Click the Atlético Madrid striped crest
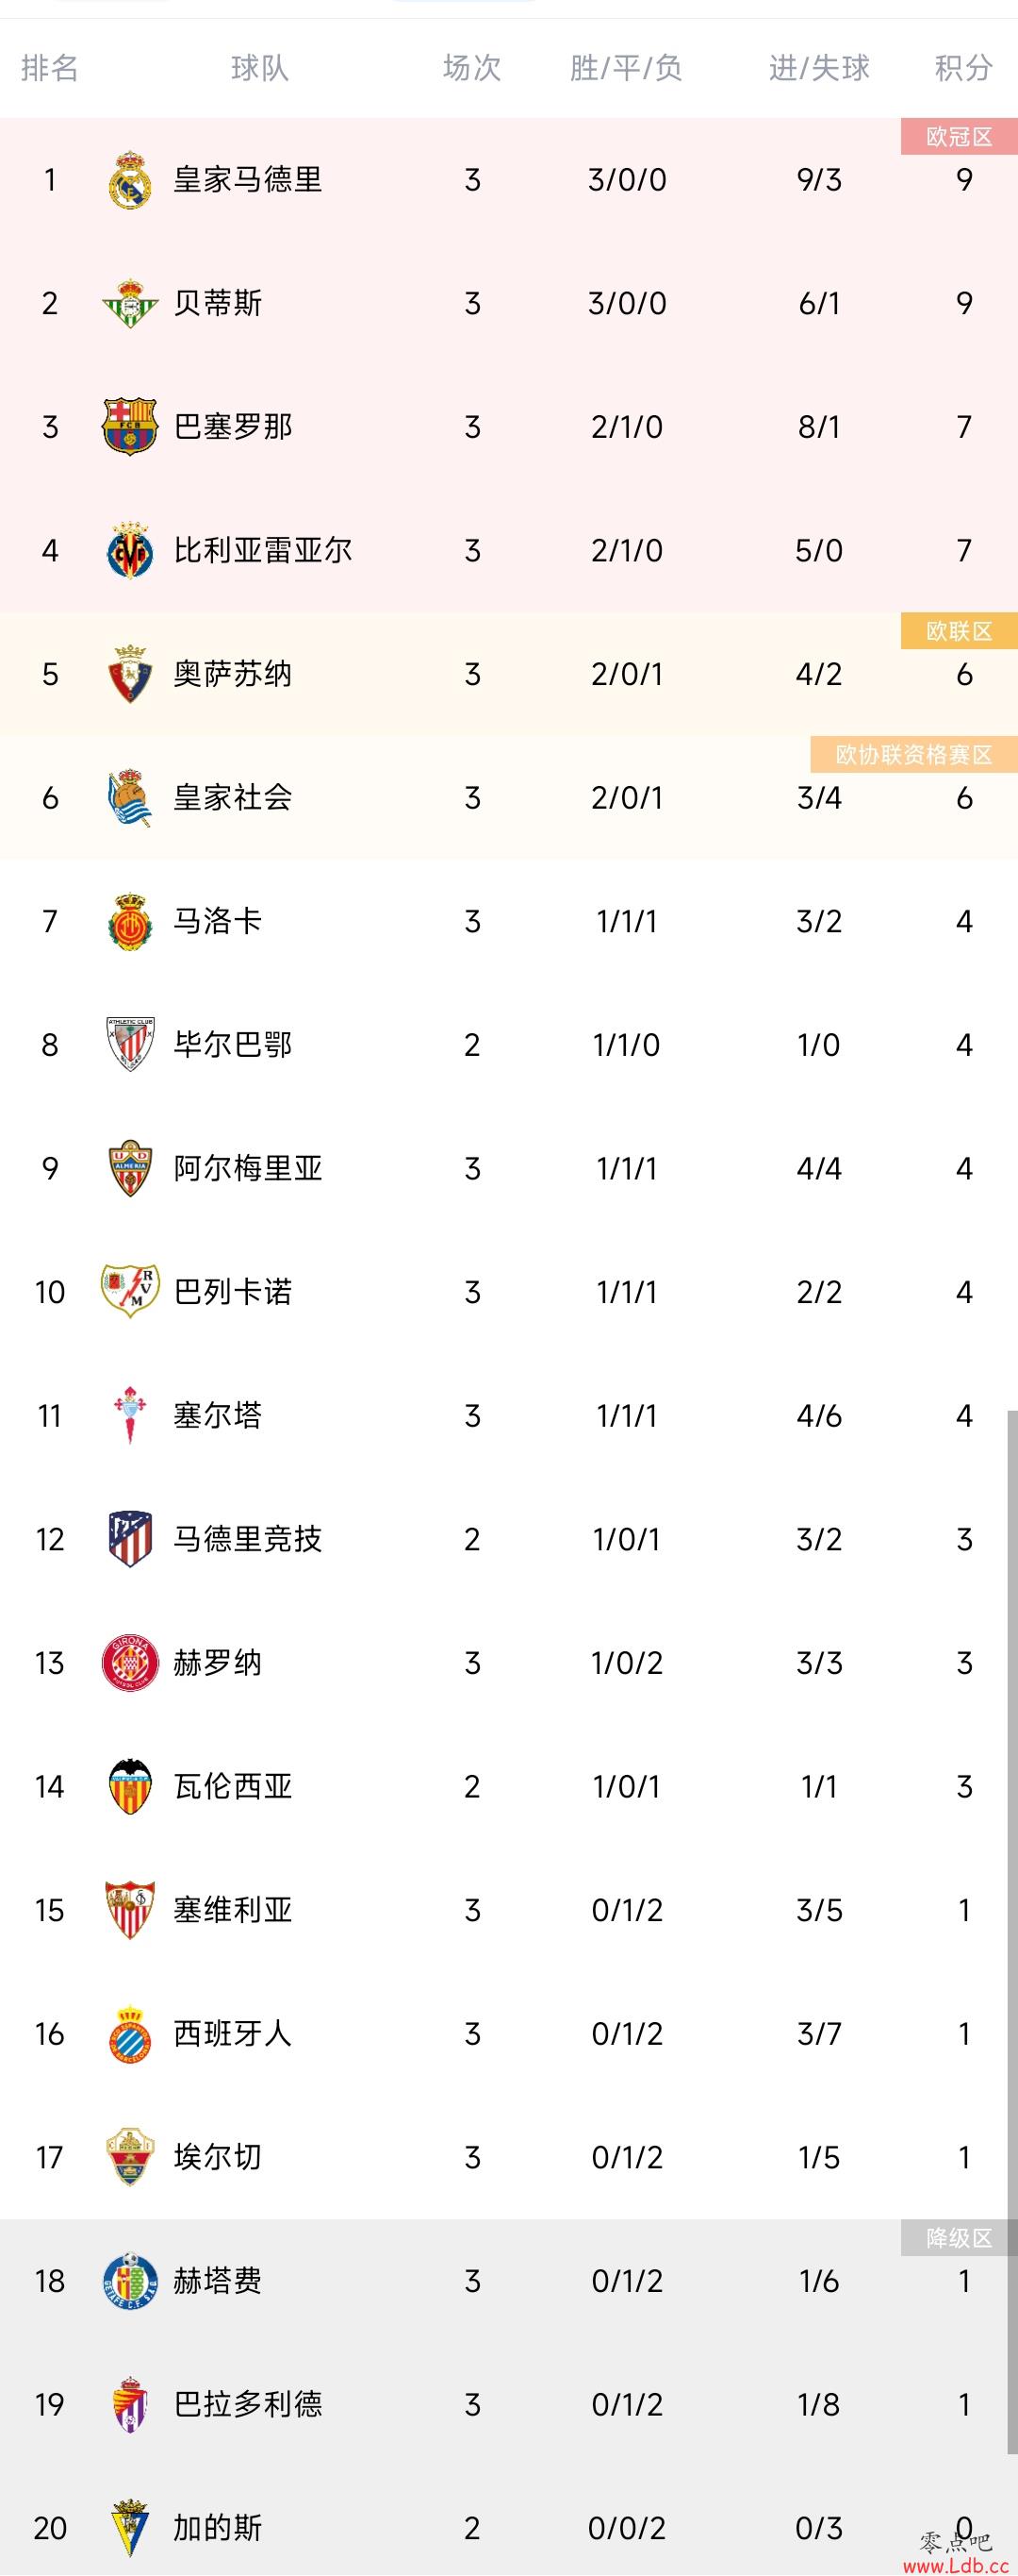 tap(130, 1539)
